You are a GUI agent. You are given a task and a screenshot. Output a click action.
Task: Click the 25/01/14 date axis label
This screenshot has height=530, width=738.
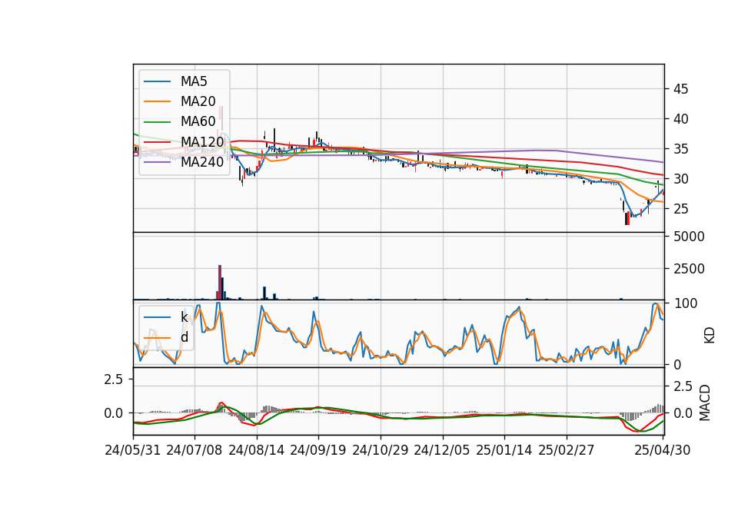504,450
